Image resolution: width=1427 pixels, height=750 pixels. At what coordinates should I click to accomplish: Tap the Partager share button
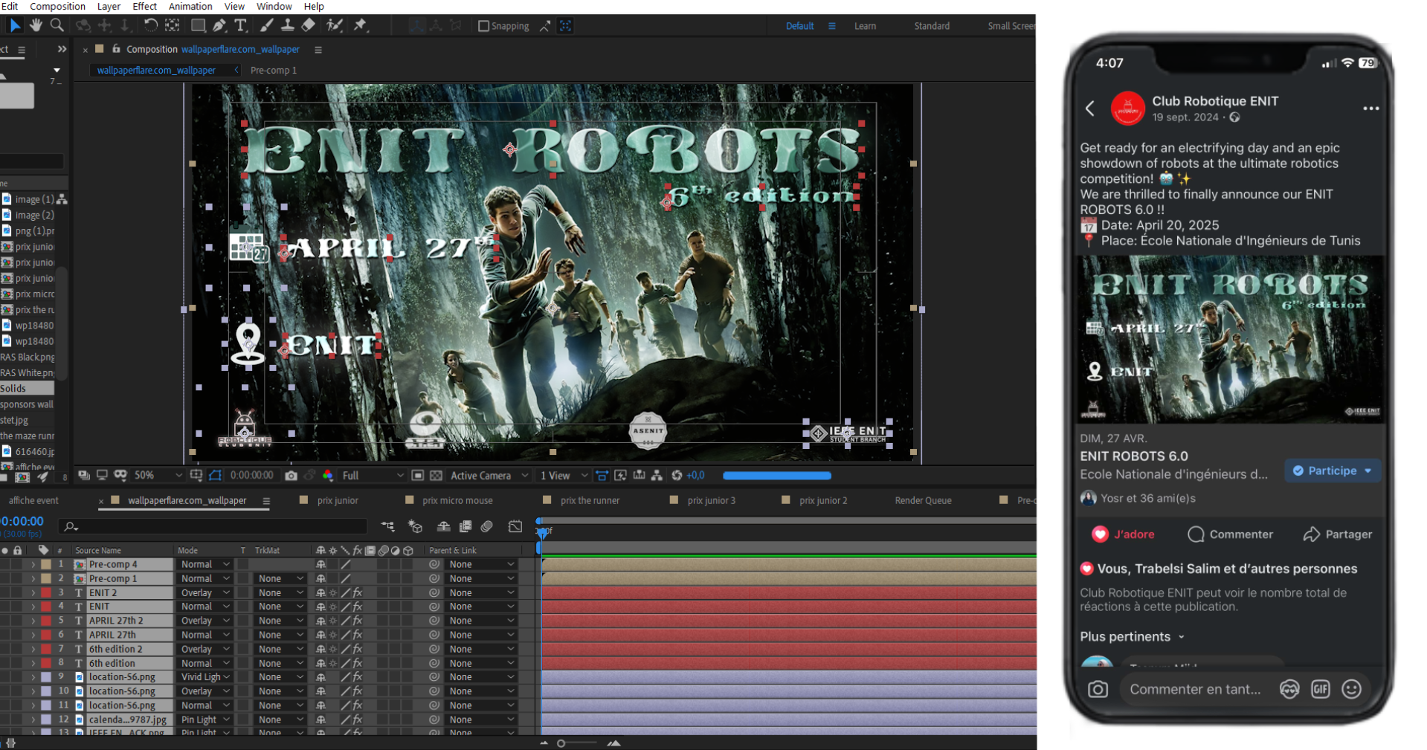tap(1338, 534)
